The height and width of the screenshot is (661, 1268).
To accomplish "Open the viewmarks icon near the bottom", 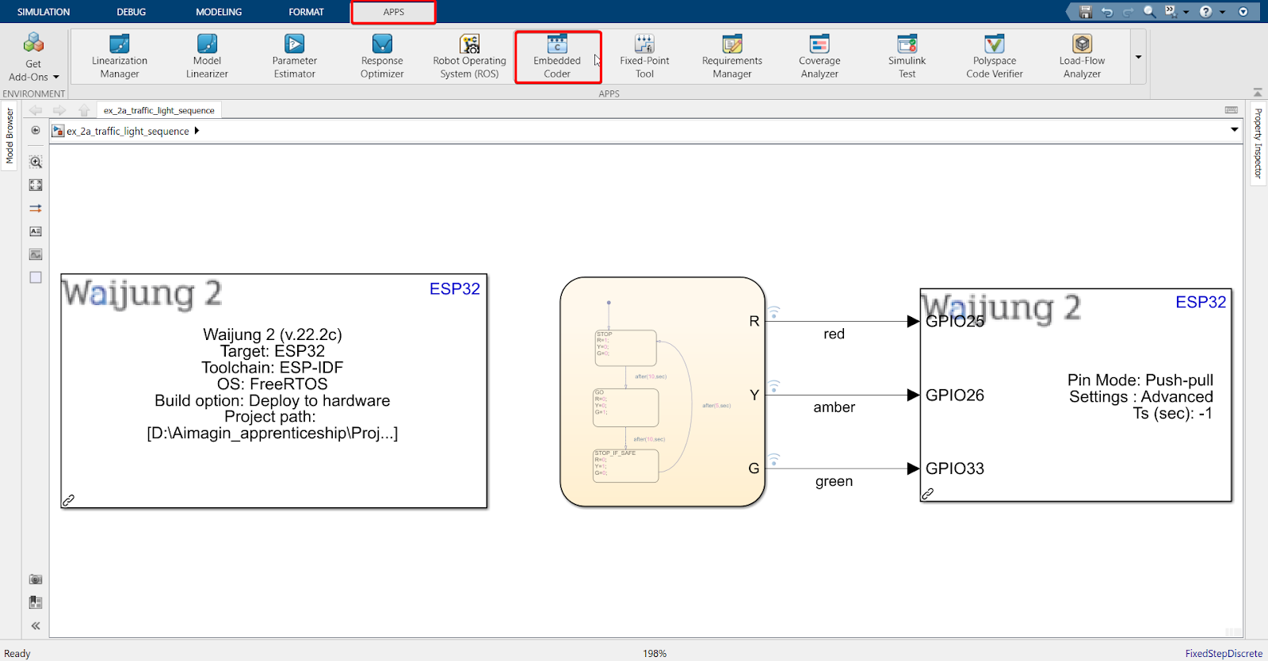I will (x=36, y=602).
